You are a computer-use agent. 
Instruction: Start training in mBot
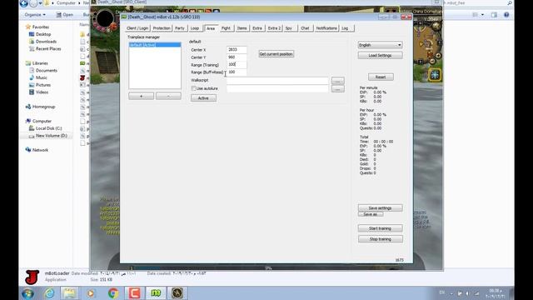click(x=380, y=228)
